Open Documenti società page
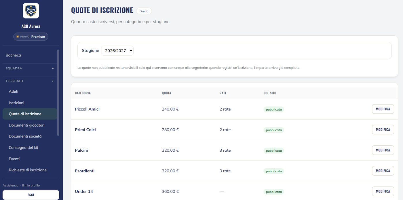 (30, 136)
